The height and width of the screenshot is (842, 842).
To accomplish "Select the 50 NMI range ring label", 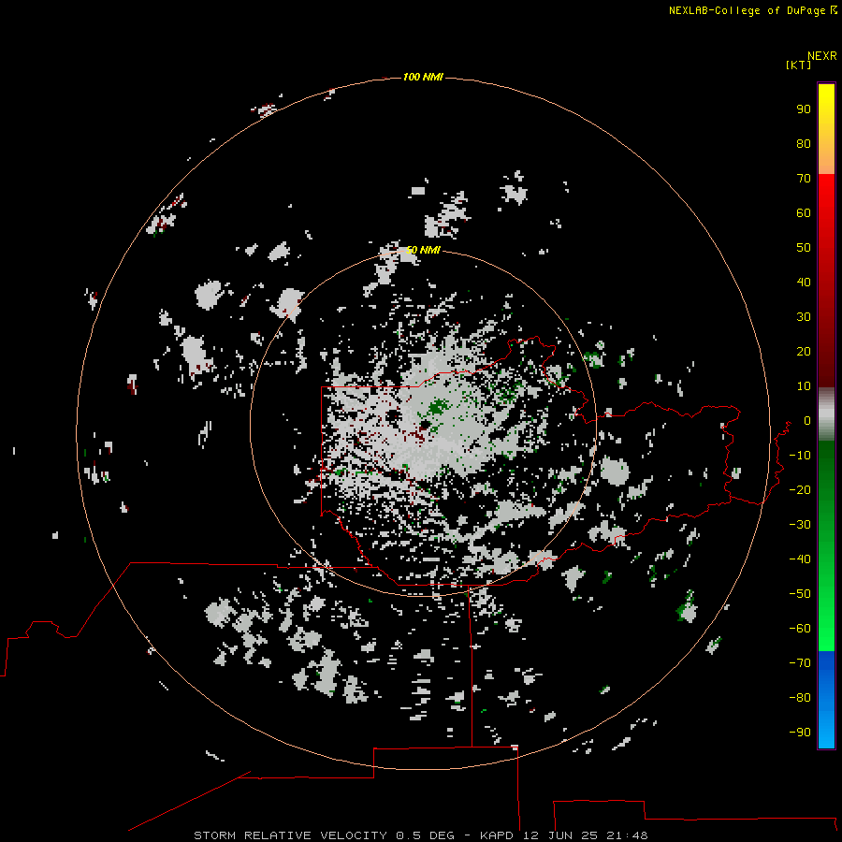I will [x=423, y=250].
